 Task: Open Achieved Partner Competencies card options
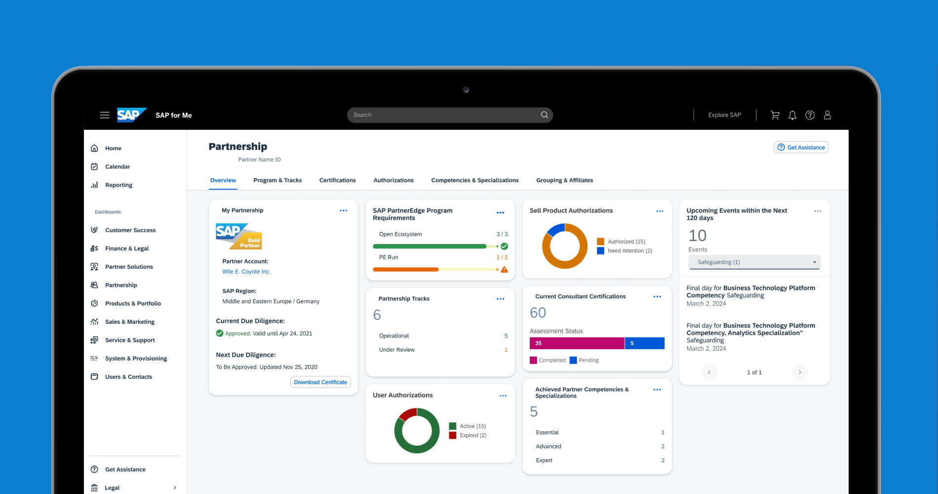point(657,390)
